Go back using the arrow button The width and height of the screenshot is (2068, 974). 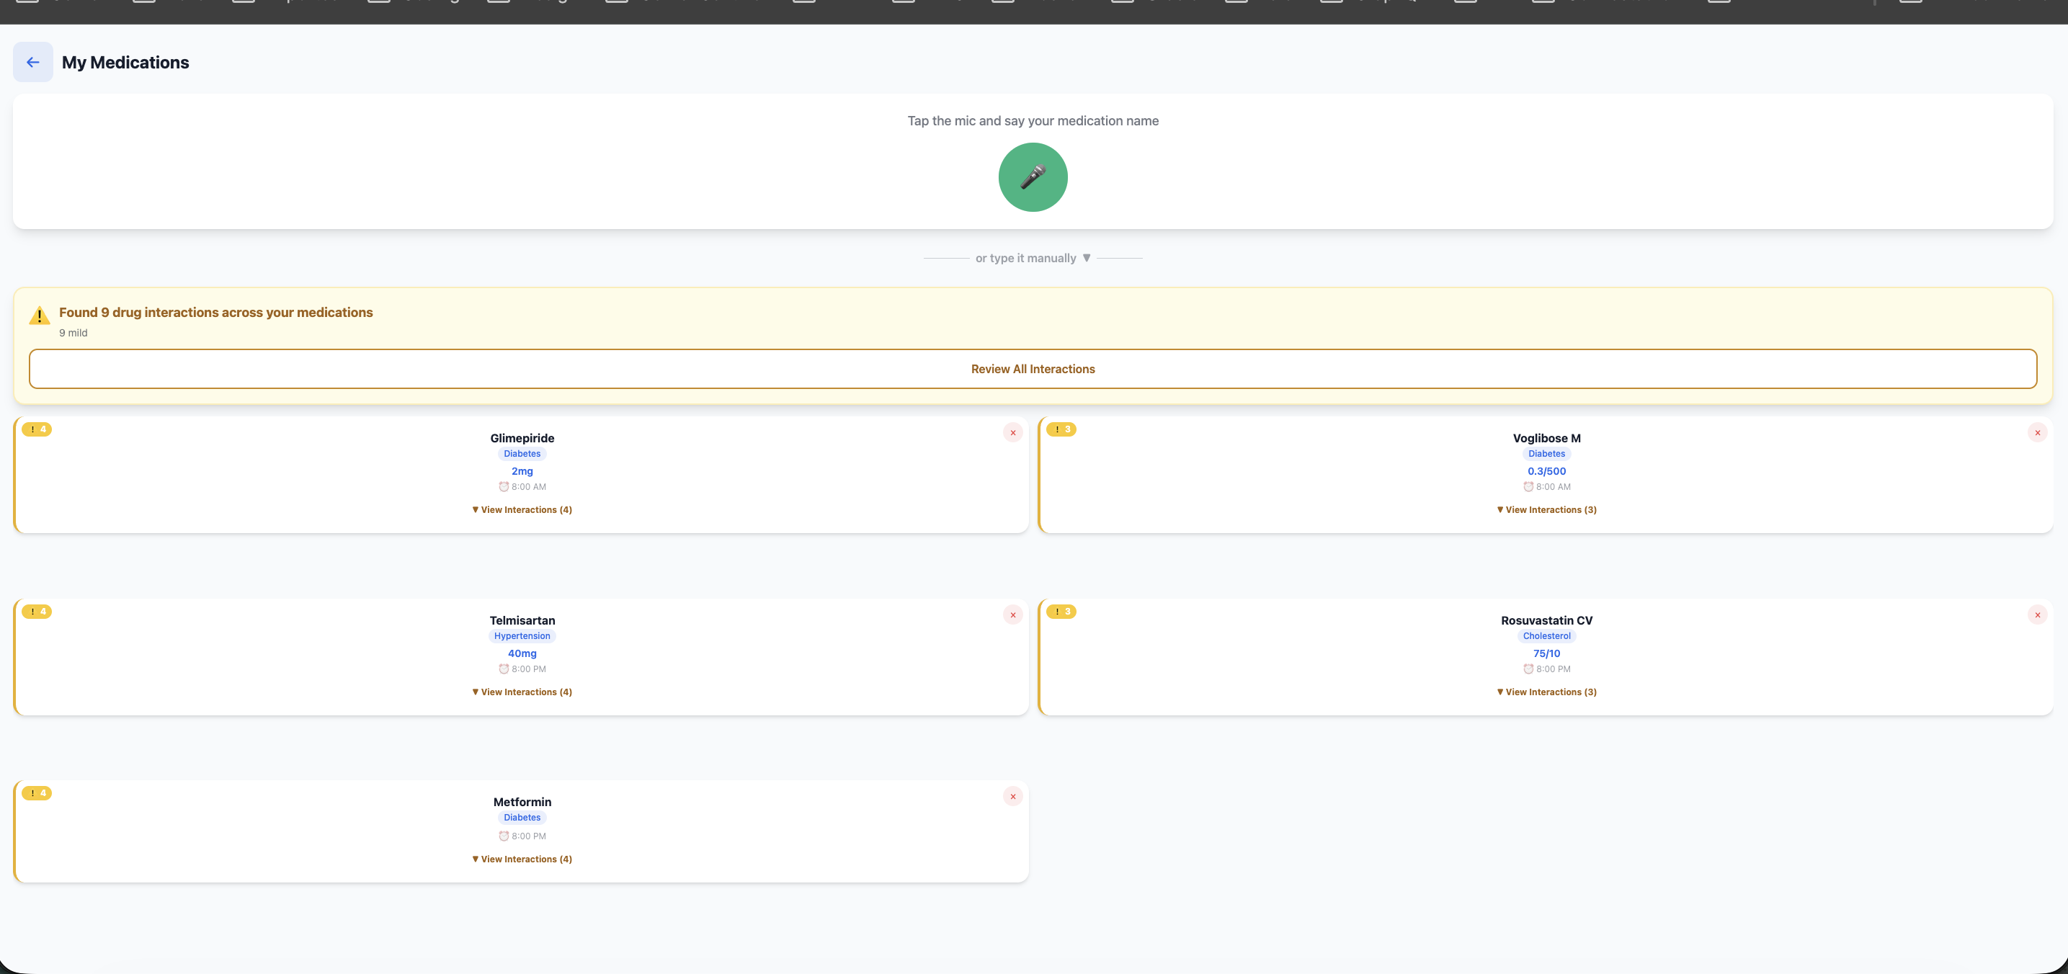tap(33, 62)
